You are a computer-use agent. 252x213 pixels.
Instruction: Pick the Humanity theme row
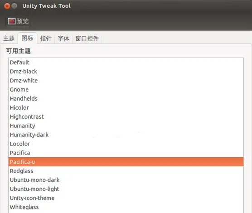tap(126, 126)
